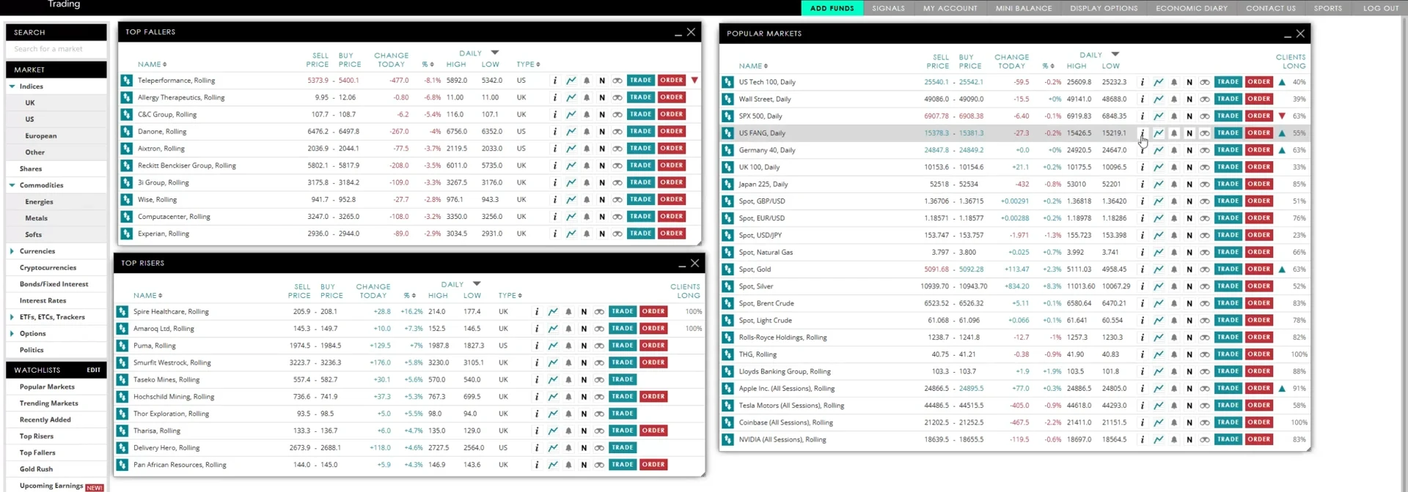
Task: Click market icon left of Taseko Mines, Rolling
Action: click(x=122, y=380)
